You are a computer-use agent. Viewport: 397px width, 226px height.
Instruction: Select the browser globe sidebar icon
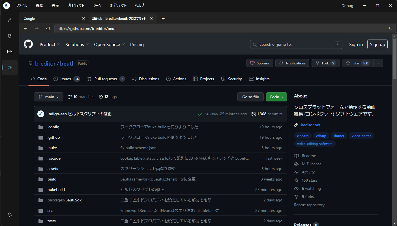[x=10, y=68]
